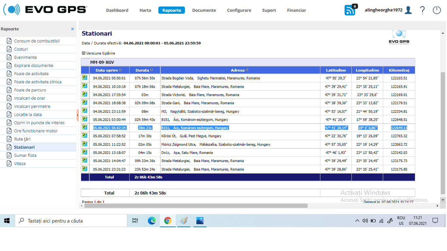Screen dimensions: 447x251
Task: Open the Configurare menu tab
Action: point(239,10)
